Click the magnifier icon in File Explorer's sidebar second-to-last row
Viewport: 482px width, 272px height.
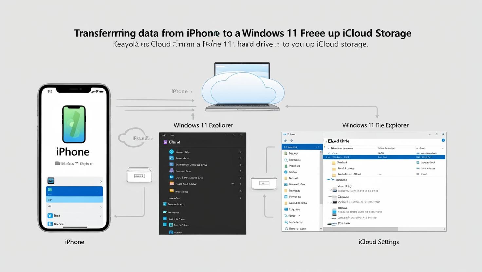pos(286,222)
